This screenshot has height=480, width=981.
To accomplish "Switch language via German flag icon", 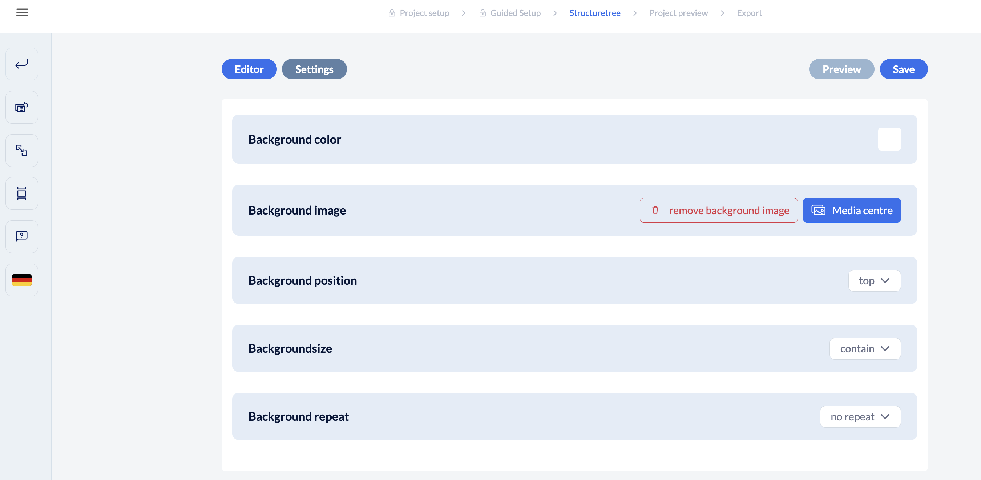I will 22,280.
